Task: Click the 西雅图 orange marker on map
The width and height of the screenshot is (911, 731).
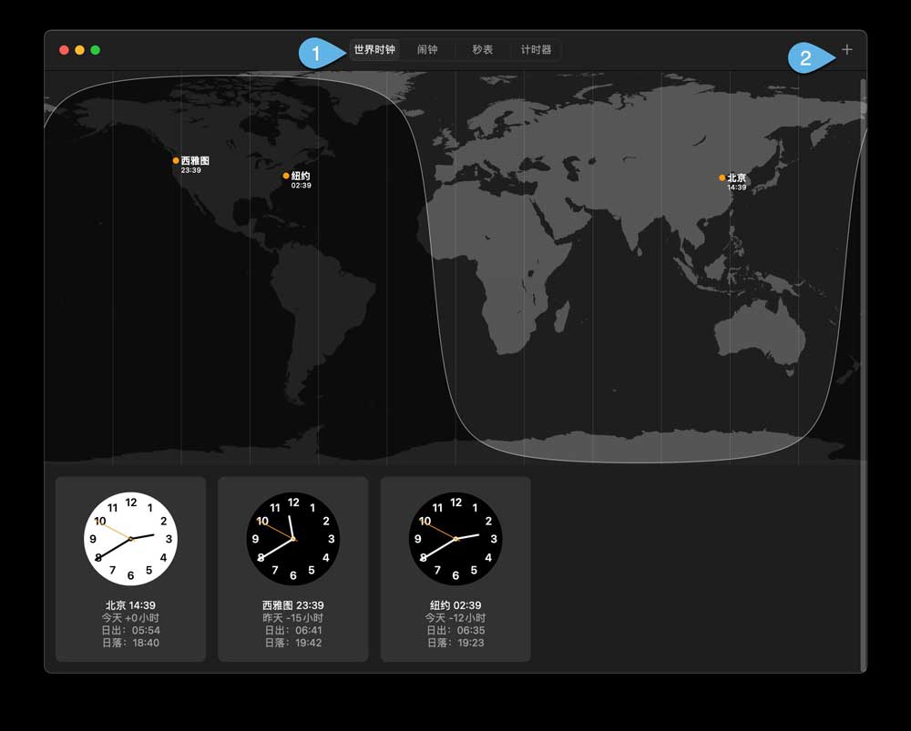Action: point(176,160)
